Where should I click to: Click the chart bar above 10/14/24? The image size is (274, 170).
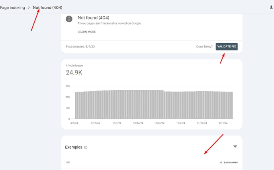click(x=138, y=105)
